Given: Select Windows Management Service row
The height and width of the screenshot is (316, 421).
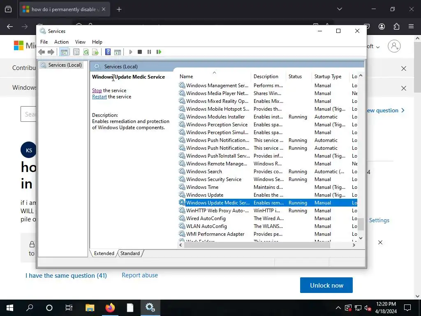Looking at the screenshot, I should click(267, 86).
